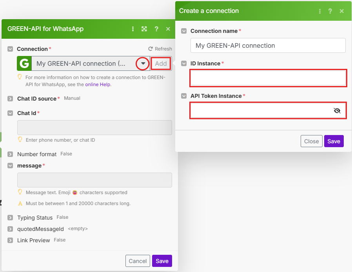Click the three-dot menu in GREEN-API panel header

click(133, 29)
